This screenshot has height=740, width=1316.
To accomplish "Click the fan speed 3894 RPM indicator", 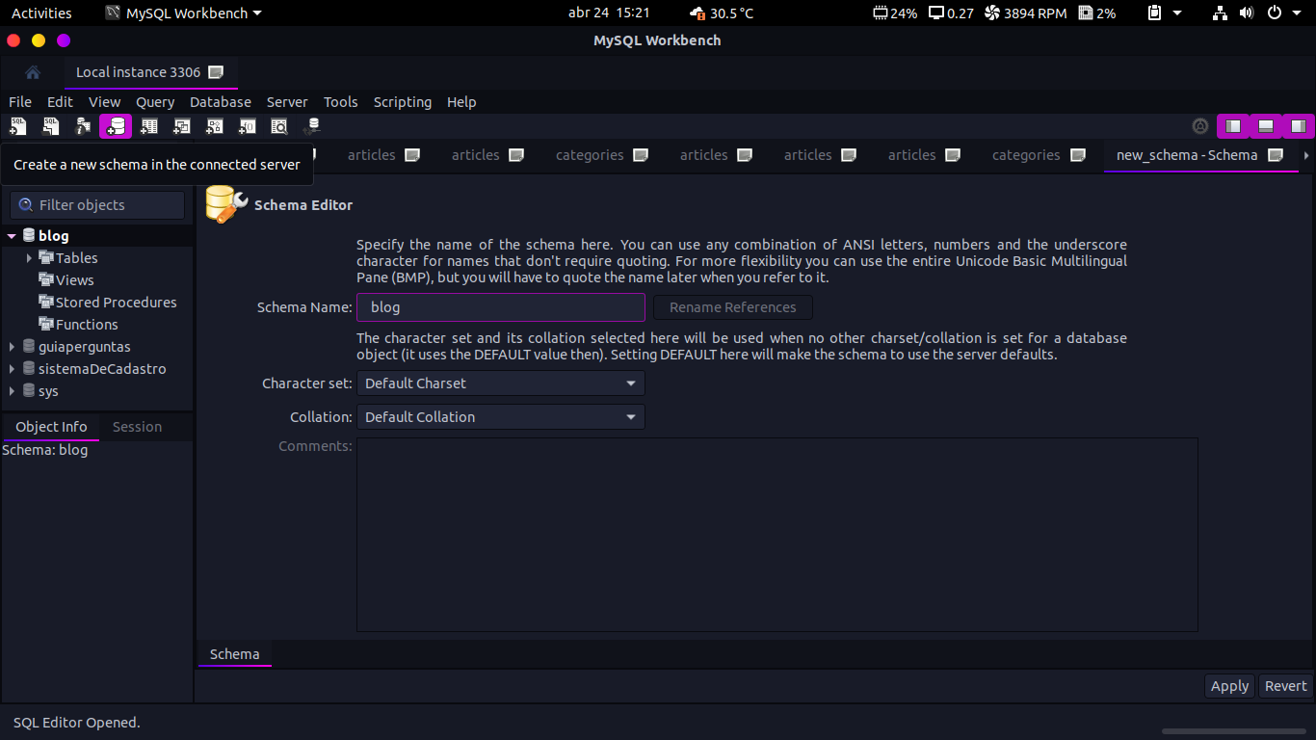I will coord(1025,13).
